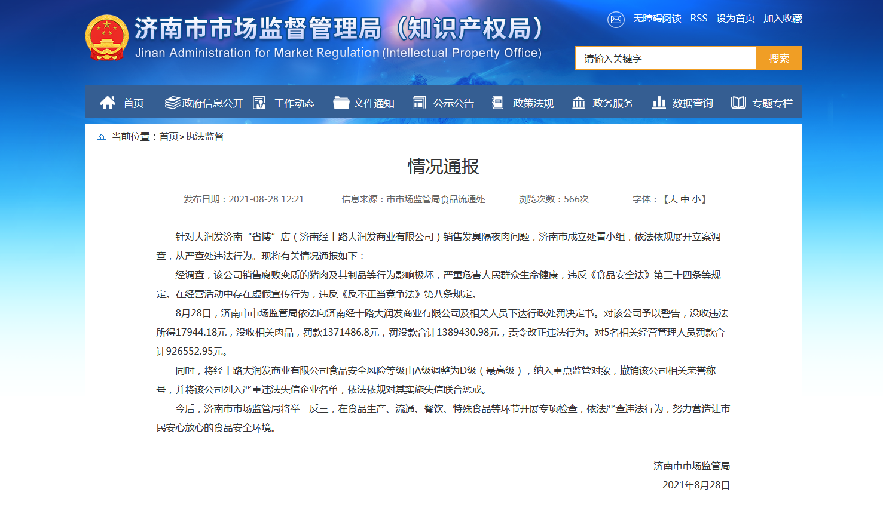Click the orange 搜索 button
883x517 pixels.
click(x=779, y=58)
